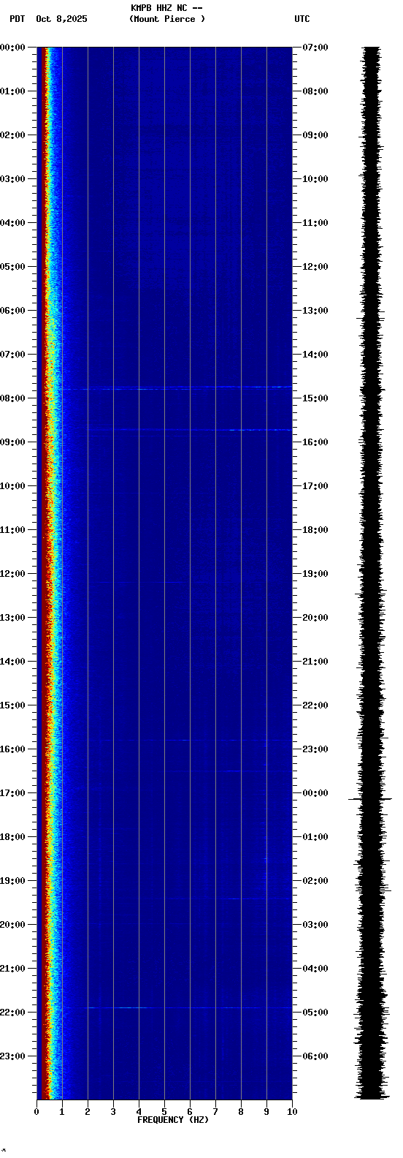Viewport: 403px width, 1158px height.
Task: Click the 23:00 UTC time label
Action: click(315, 749)
